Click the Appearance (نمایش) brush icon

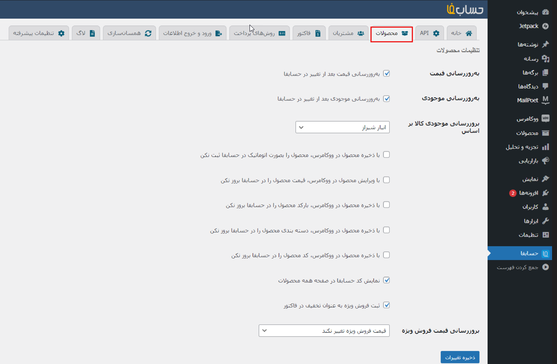pos(545,179)
